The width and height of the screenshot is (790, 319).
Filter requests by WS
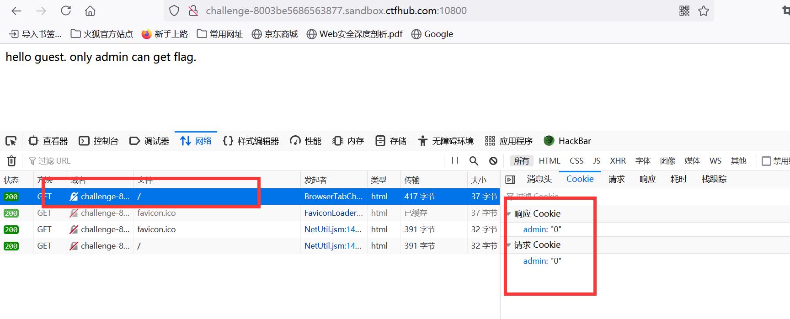[715, 161]
